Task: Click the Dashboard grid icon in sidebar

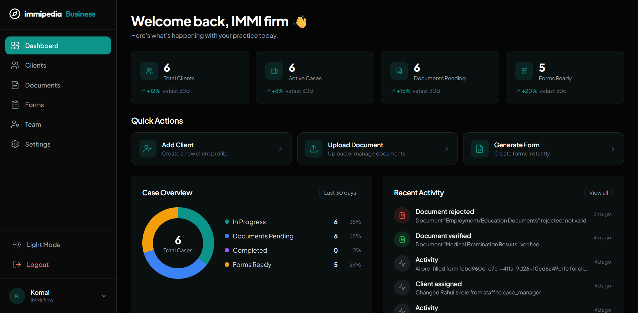Action: click(15, 46)
